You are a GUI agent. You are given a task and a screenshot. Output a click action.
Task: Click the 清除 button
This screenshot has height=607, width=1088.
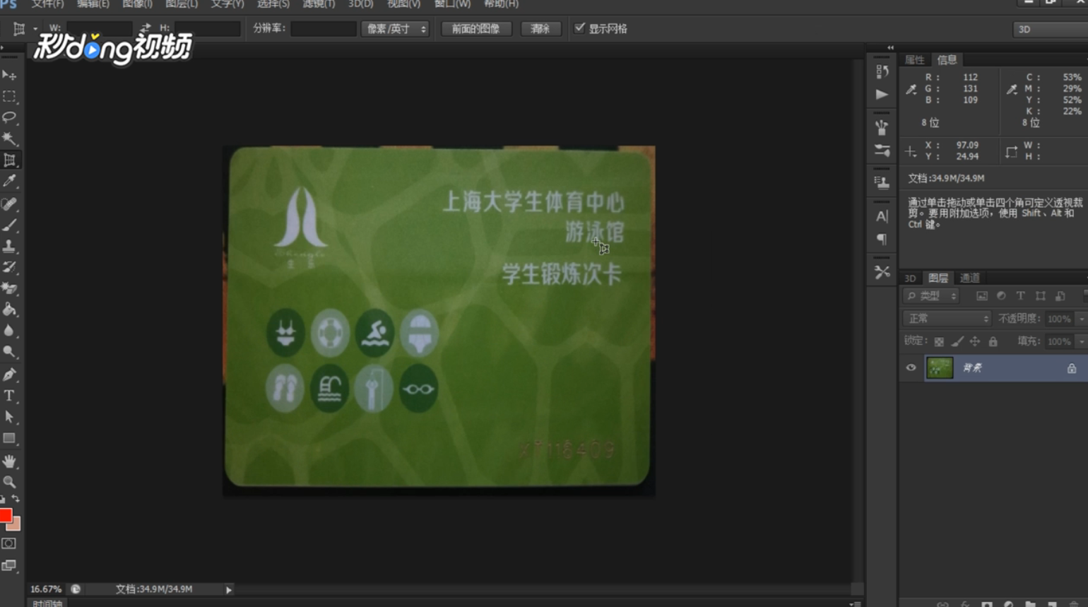pyautogui.click(x=540, y=29)
